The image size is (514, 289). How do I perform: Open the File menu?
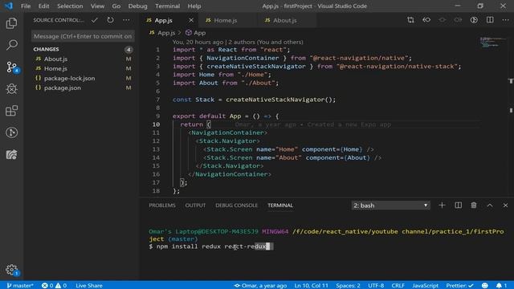[26, 6]
